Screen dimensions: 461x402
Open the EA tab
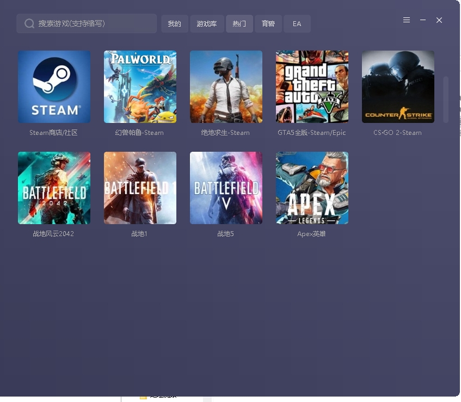click(x=297, y=24)
